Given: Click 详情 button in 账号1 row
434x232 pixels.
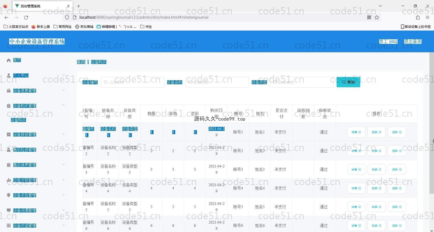Looking at the screenshot, I should click(356, 132).
